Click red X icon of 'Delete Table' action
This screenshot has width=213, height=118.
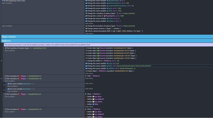point(86,104)
